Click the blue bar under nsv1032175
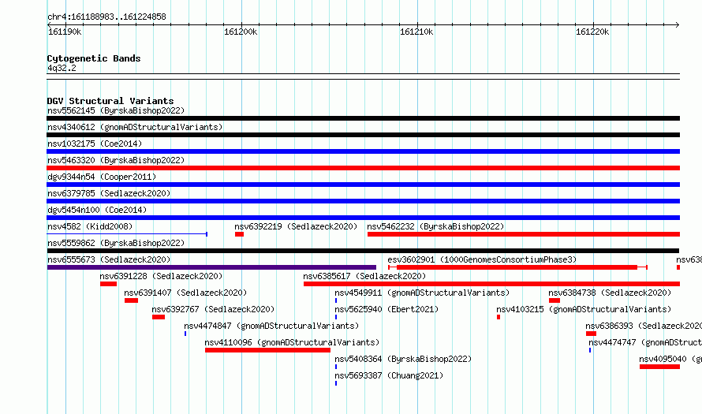Image resolution: width=702 pixels, height=414 pixels. [x=363, y=151]
